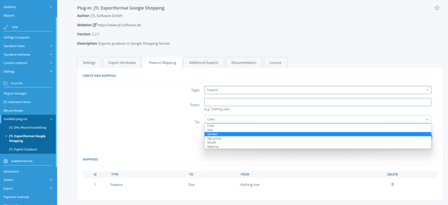Open JTL PayPal Checkout plug-in
Image resolution: width=448 pixels, height=205 pixels.
point(23,149)
